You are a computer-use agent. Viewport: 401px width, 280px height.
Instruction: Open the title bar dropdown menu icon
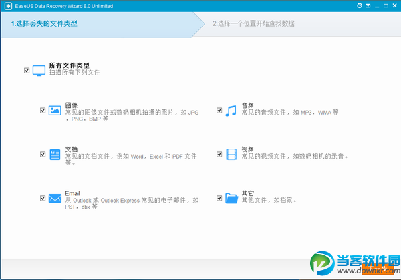[x=368, y=5]
